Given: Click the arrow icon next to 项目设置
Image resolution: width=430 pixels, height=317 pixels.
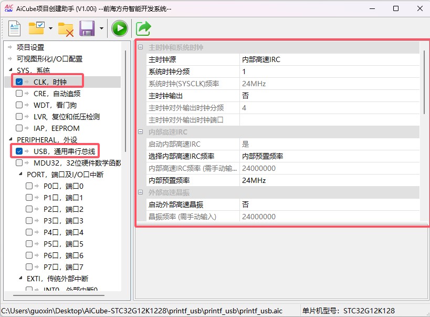Looking at the screenshot, I should (10, 47).
